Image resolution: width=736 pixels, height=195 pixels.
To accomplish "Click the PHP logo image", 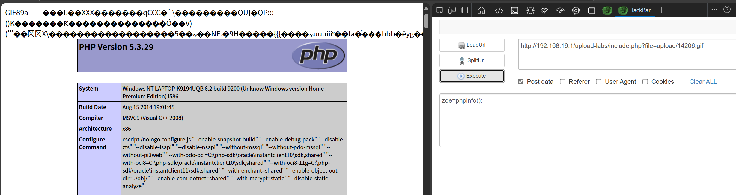I will (318, 55).
